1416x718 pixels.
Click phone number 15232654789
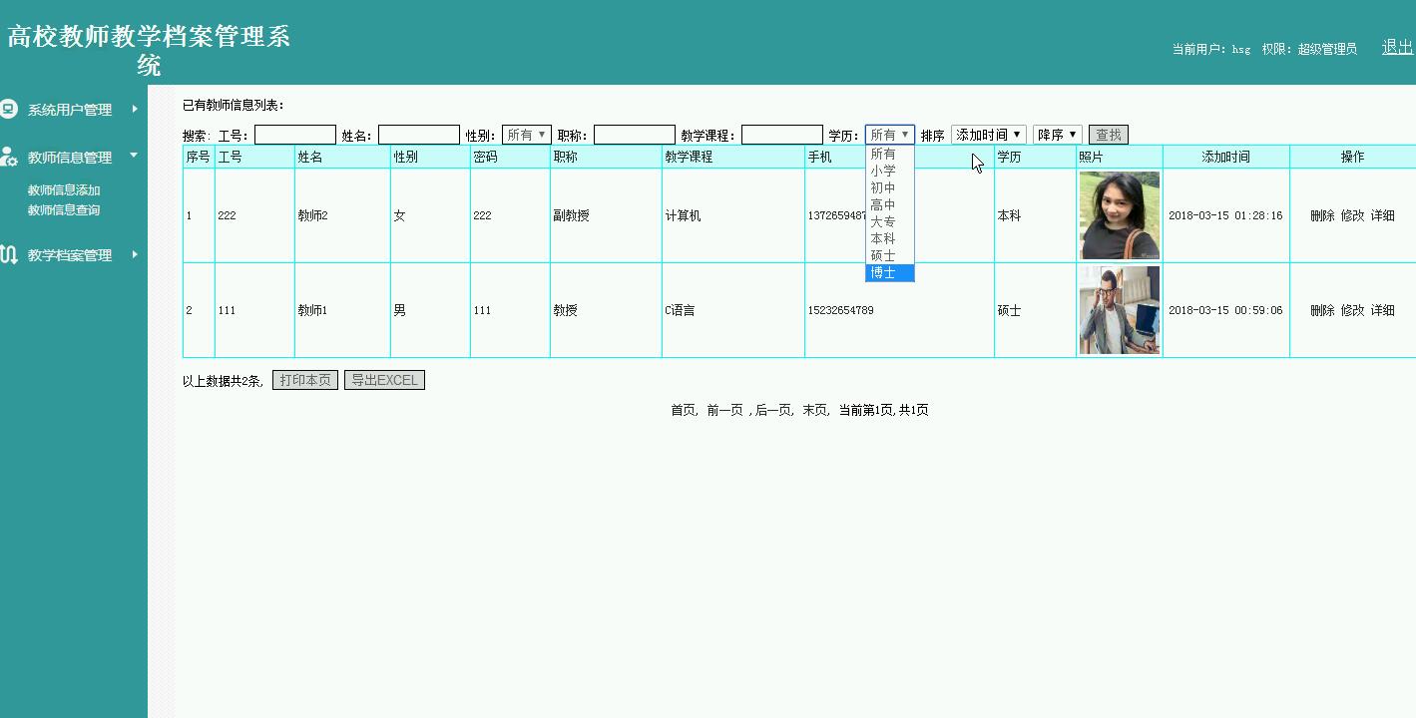(x=840, y=310)
